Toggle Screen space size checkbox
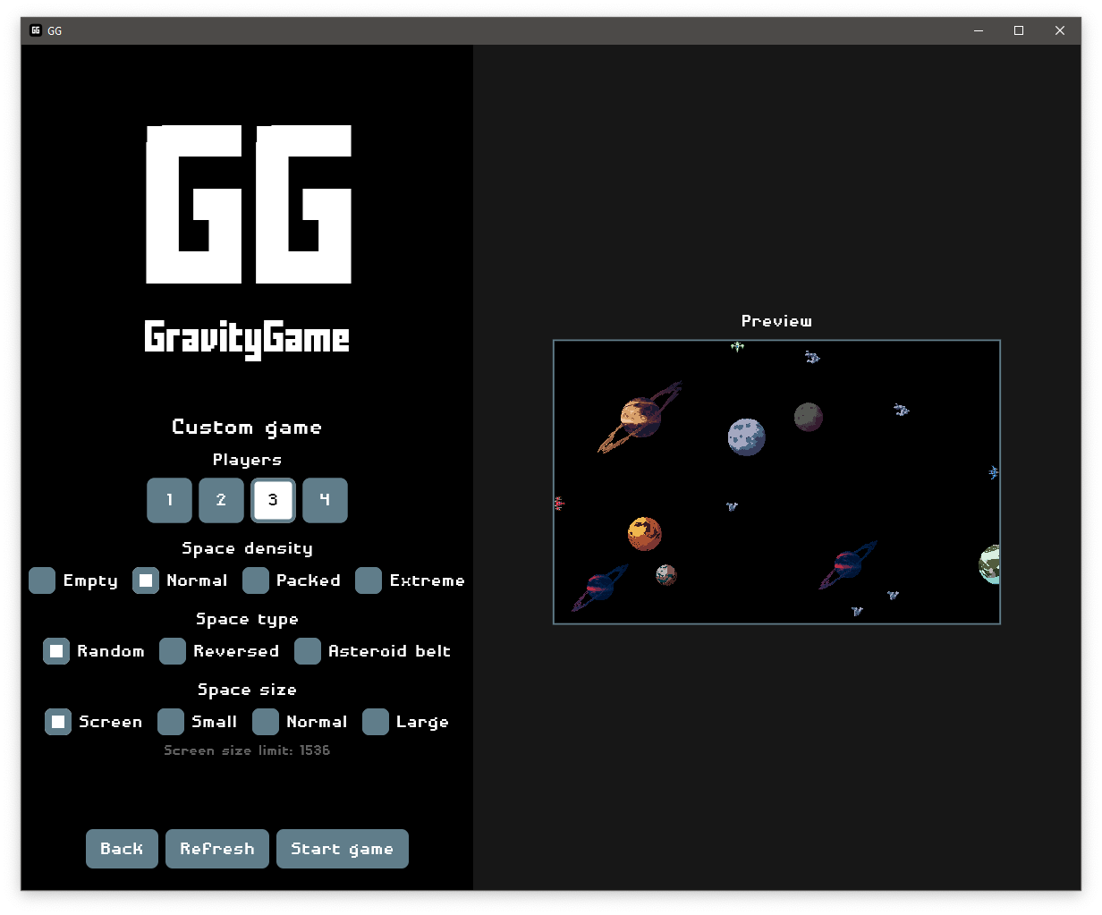This screenshot has height=915, width=1102. point(58,722)
